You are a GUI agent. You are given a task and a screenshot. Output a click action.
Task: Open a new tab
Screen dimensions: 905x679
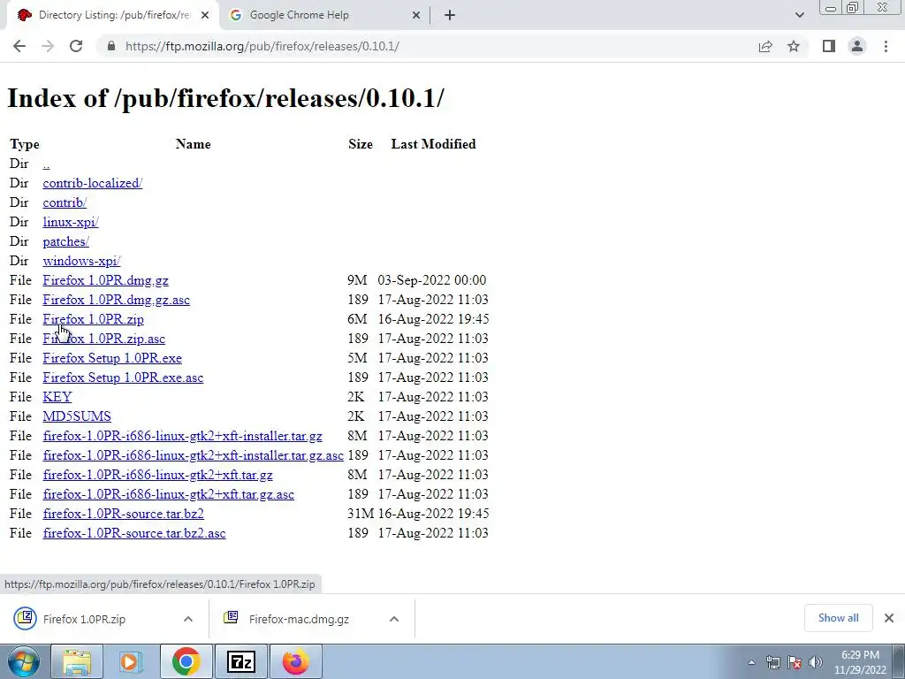tap(450, 15)
